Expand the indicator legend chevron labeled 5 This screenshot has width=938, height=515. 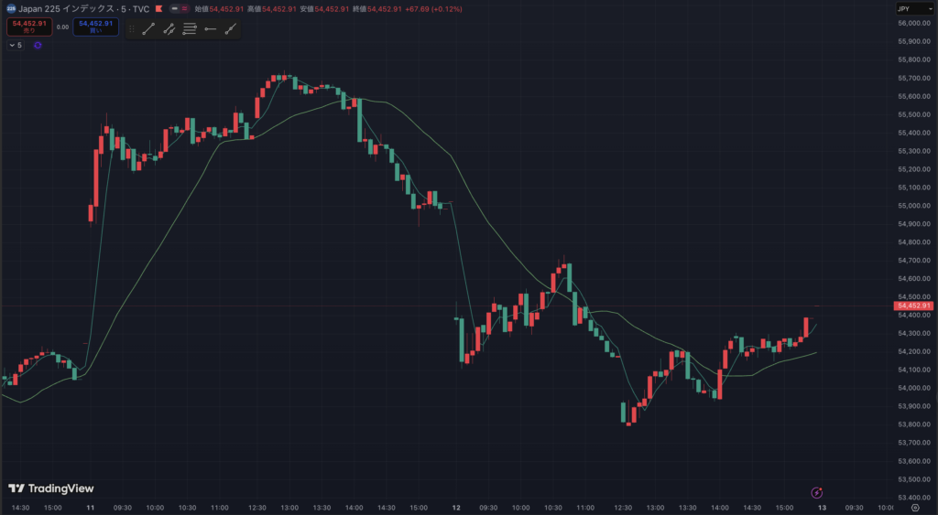click(12, 45)
